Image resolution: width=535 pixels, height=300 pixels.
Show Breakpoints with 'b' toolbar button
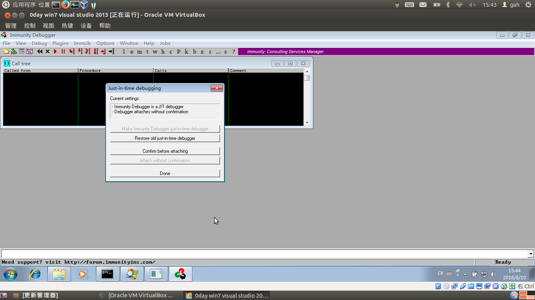(x=194, y=52)
